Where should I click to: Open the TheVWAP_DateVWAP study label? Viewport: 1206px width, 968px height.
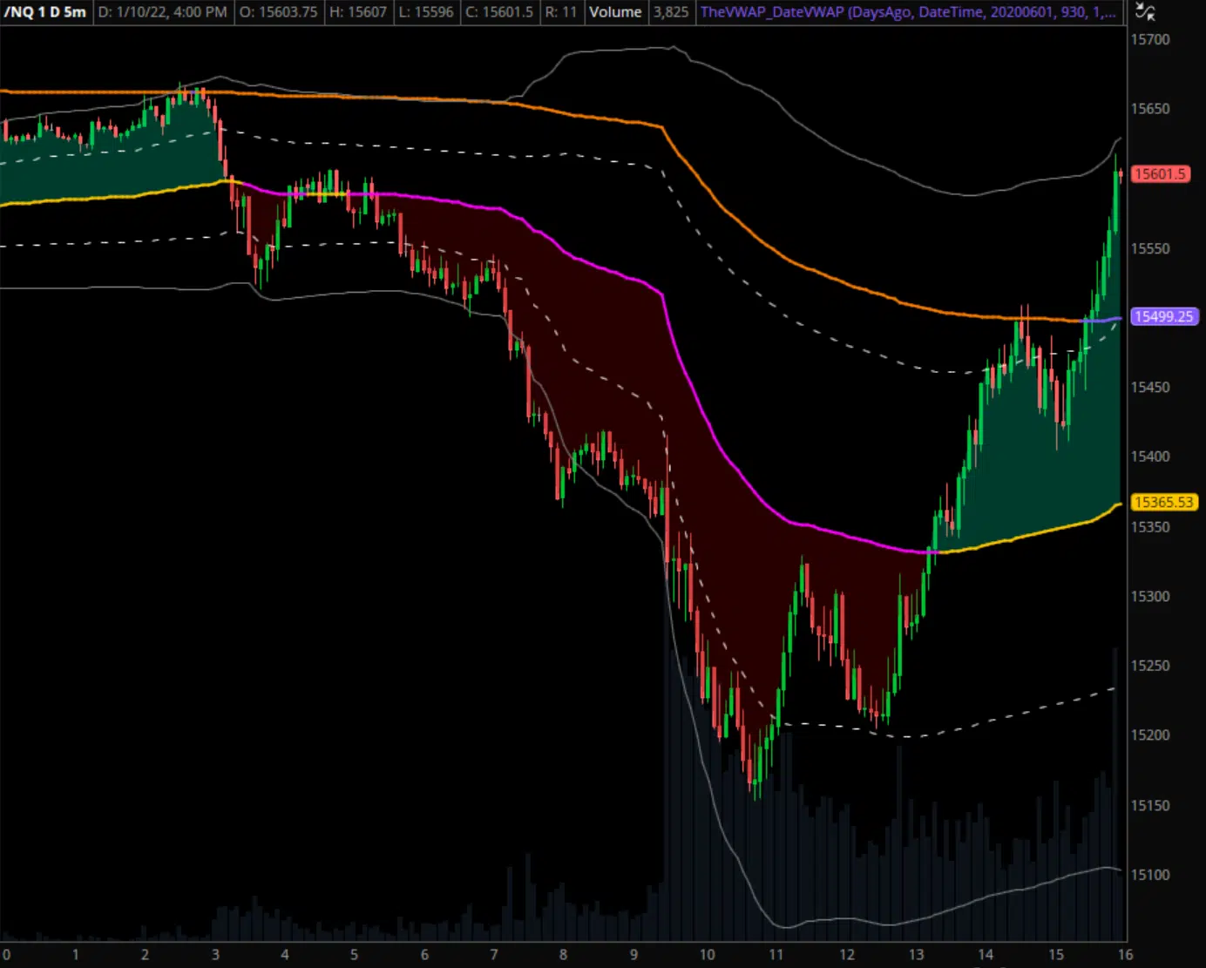pos(908,12)
